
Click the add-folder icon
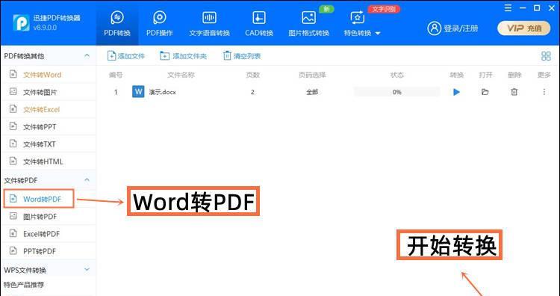tap(164, 56)
